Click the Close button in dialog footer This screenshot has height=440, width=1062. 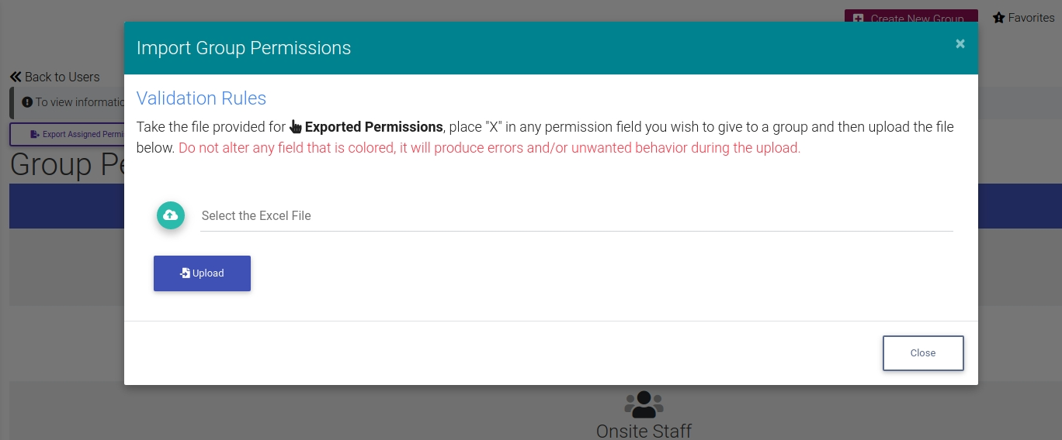click(923, 353)
